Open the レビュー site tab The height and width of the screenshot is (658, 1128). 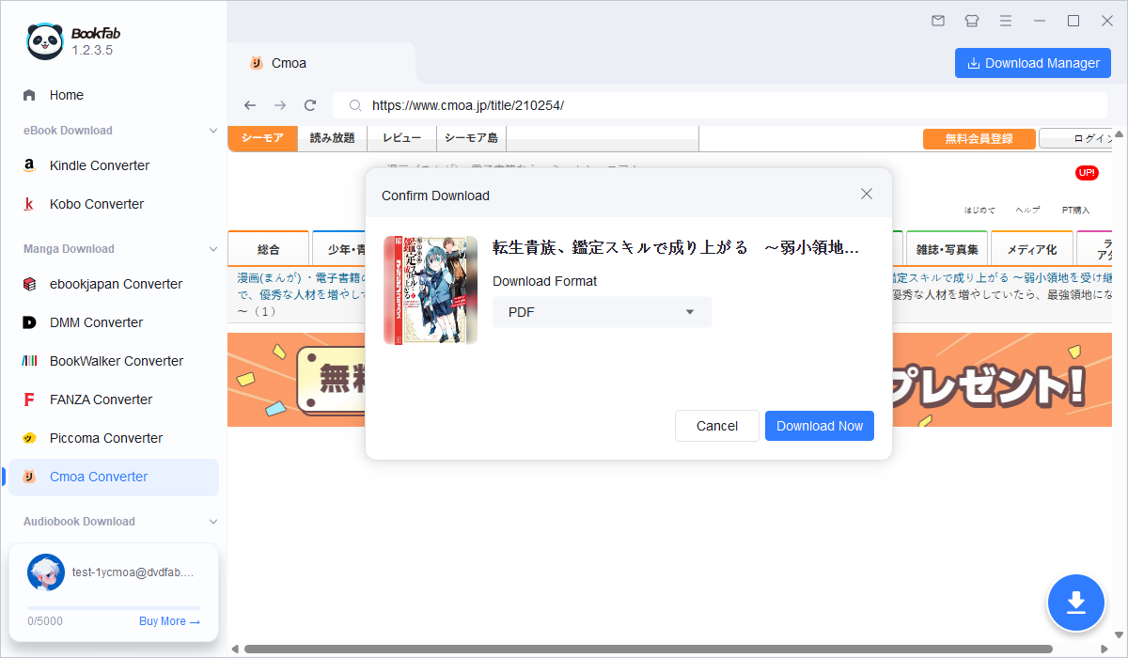(x=401, y=138)
